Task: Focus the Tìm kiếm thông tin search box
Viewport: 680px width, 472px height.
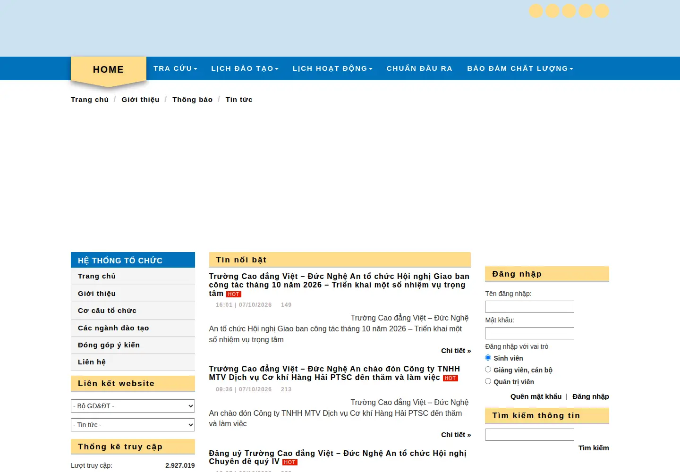Action: click(529, 435)
